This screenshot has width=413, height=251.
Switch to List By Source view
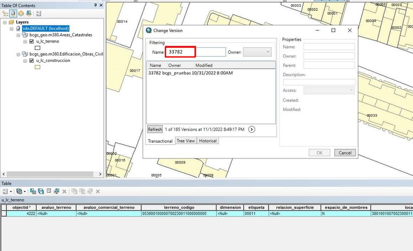point(13,14)
